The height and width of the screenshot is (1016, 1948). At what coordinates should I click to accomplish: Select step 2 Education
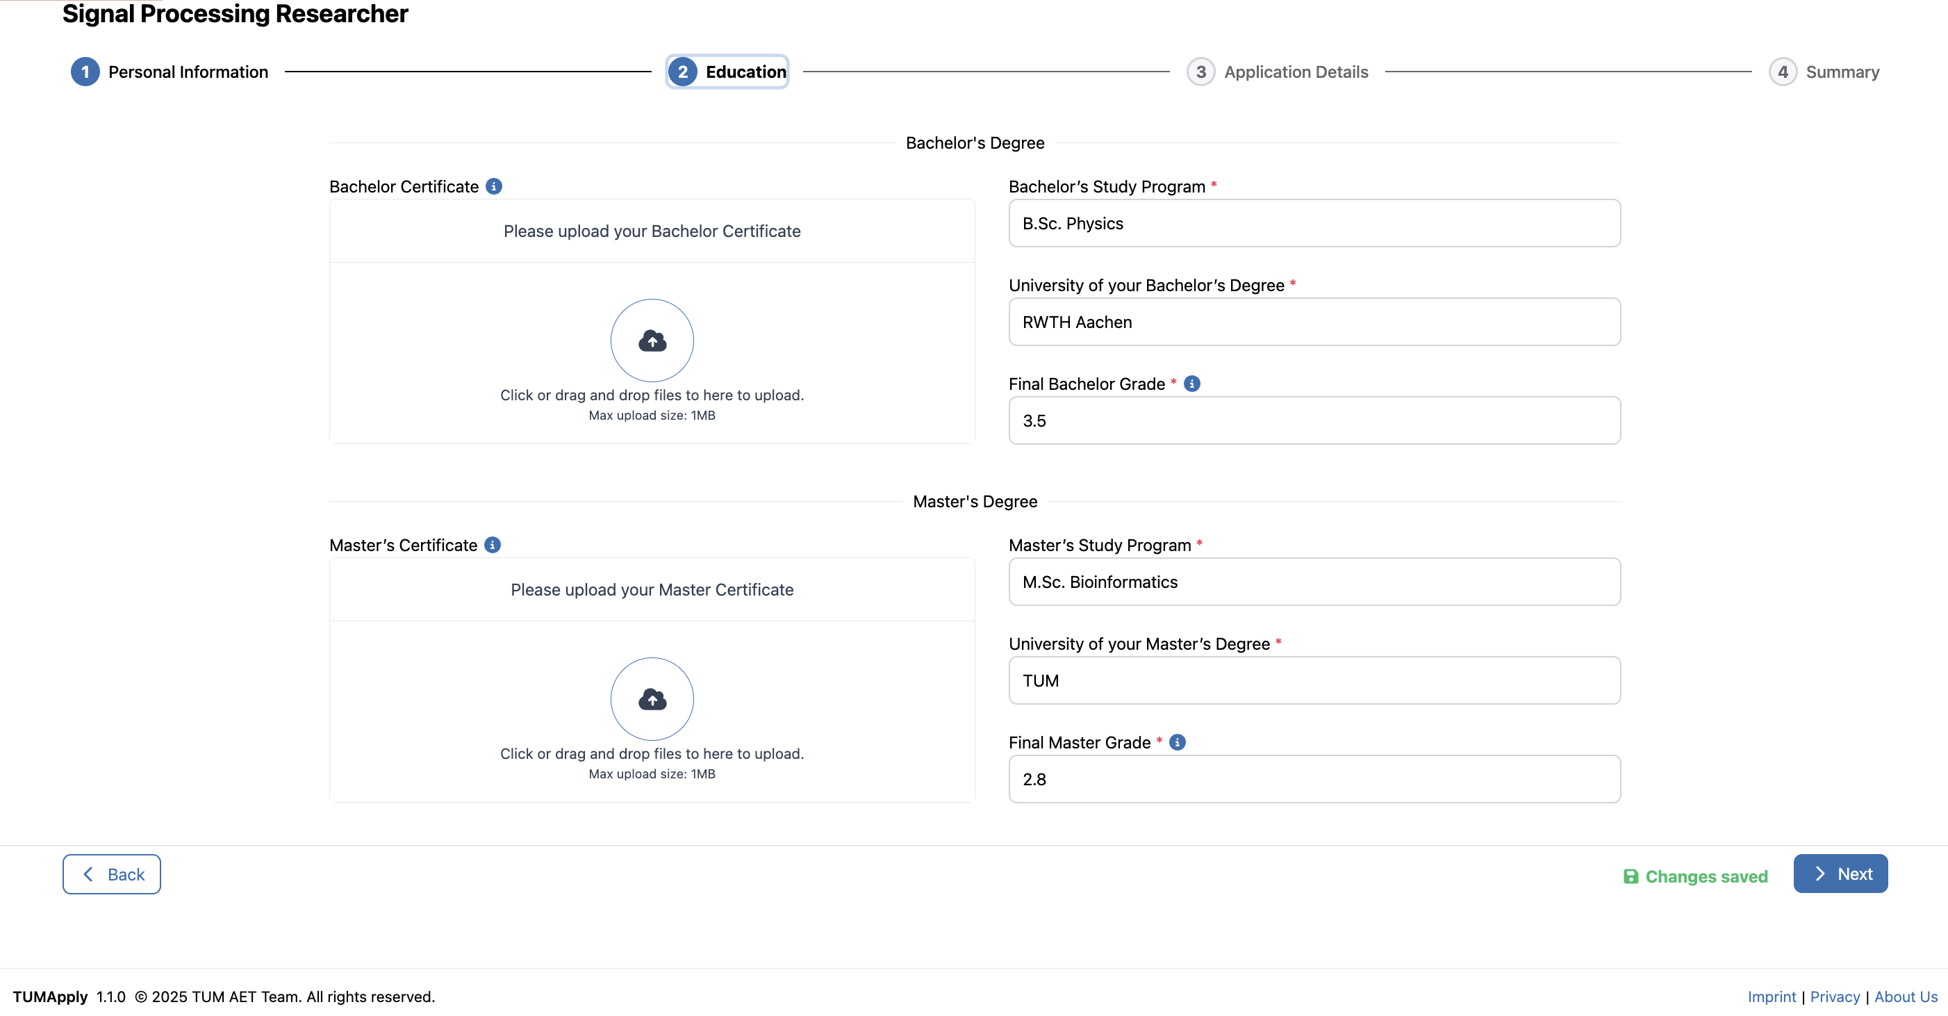(727, 72)
